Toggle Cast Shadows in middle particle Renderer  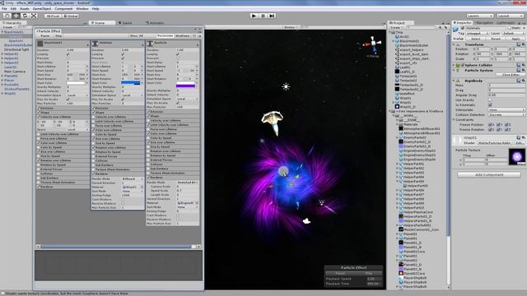point(123,199)
